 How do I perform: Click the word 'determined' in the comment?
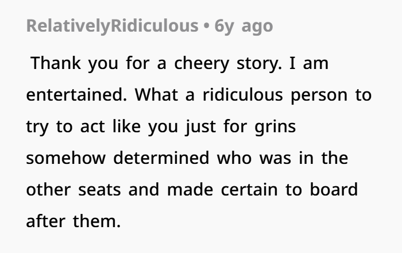click(x=161, y=158)
